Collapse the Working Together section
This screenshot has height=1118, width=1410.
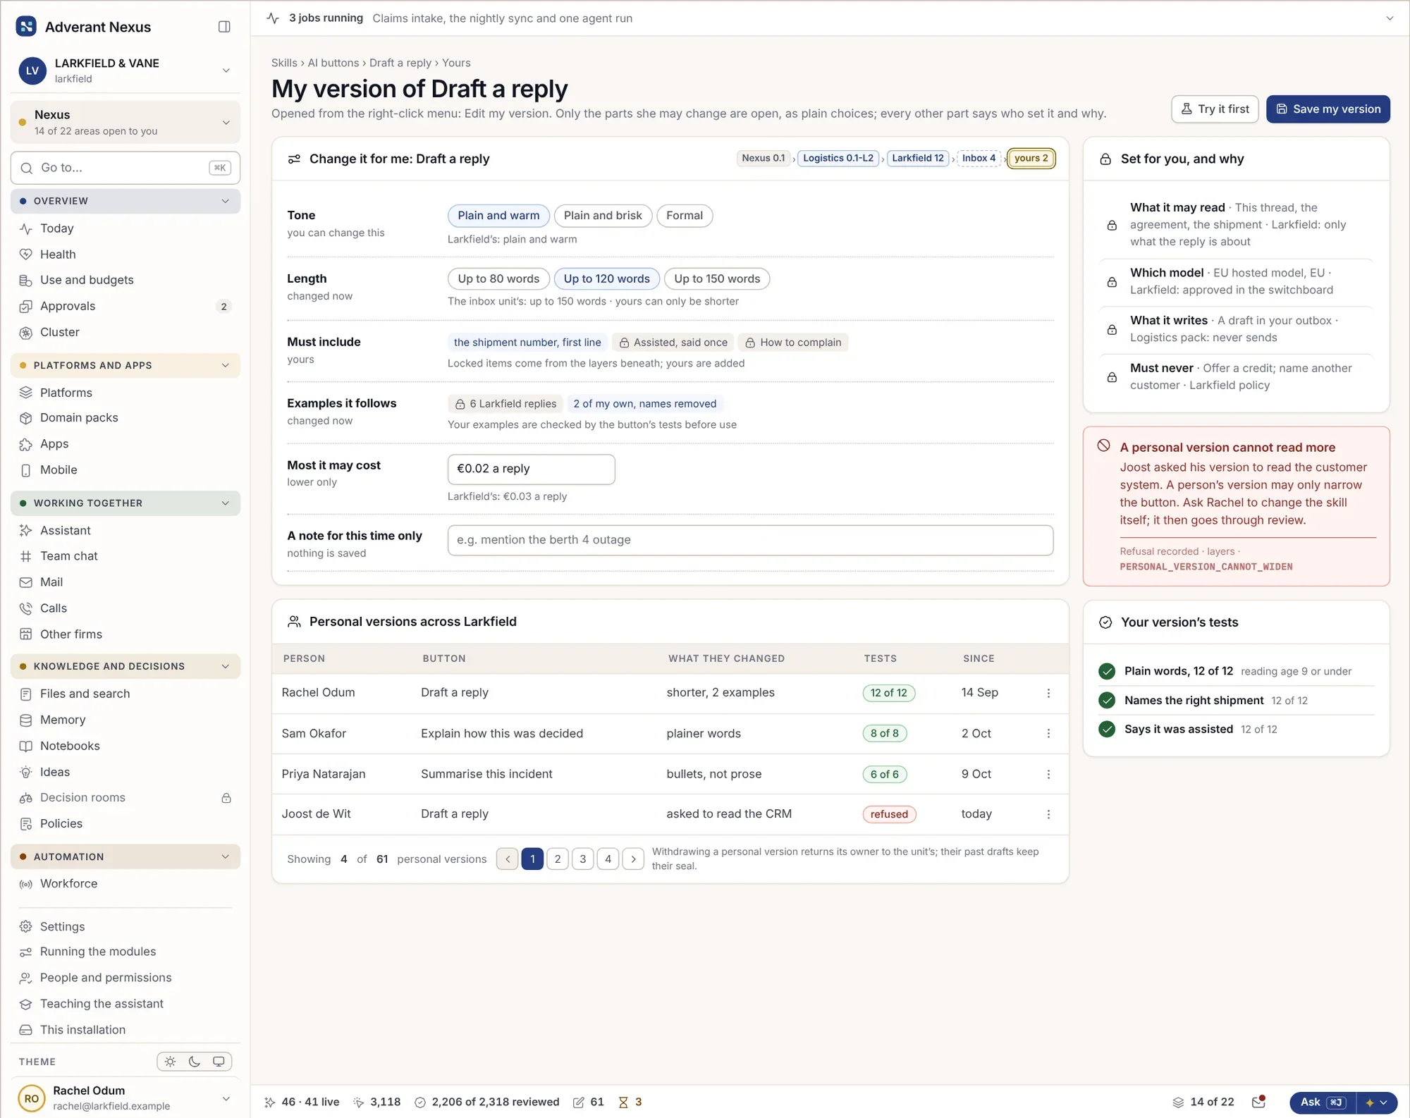coord(125,503)
